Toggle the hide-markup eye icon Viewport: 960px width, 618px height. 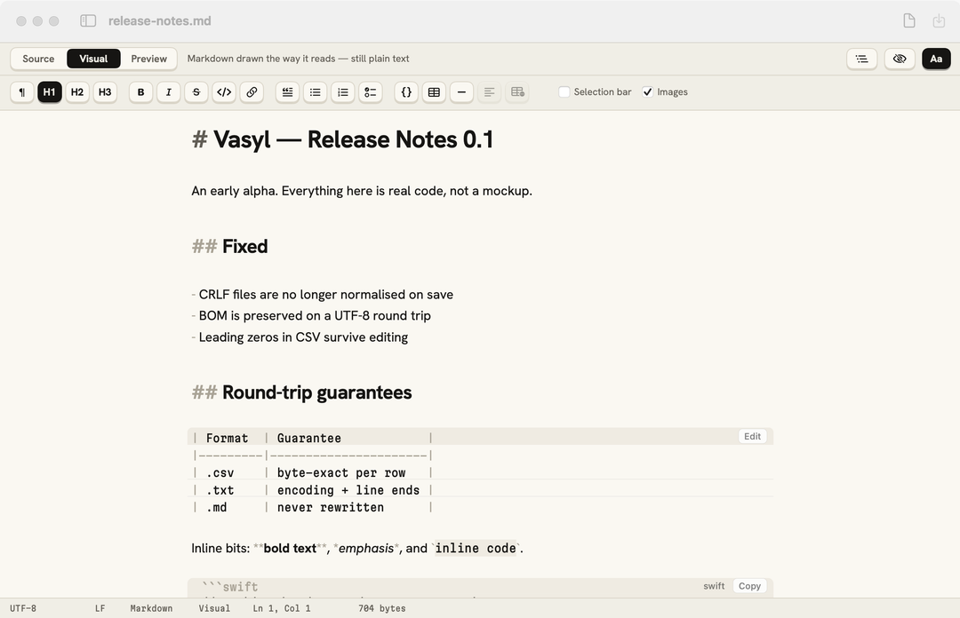click(900, 59)
